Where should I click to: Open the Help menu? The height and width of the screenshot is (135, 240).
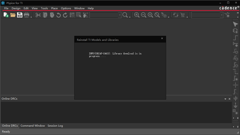[91, 8]
